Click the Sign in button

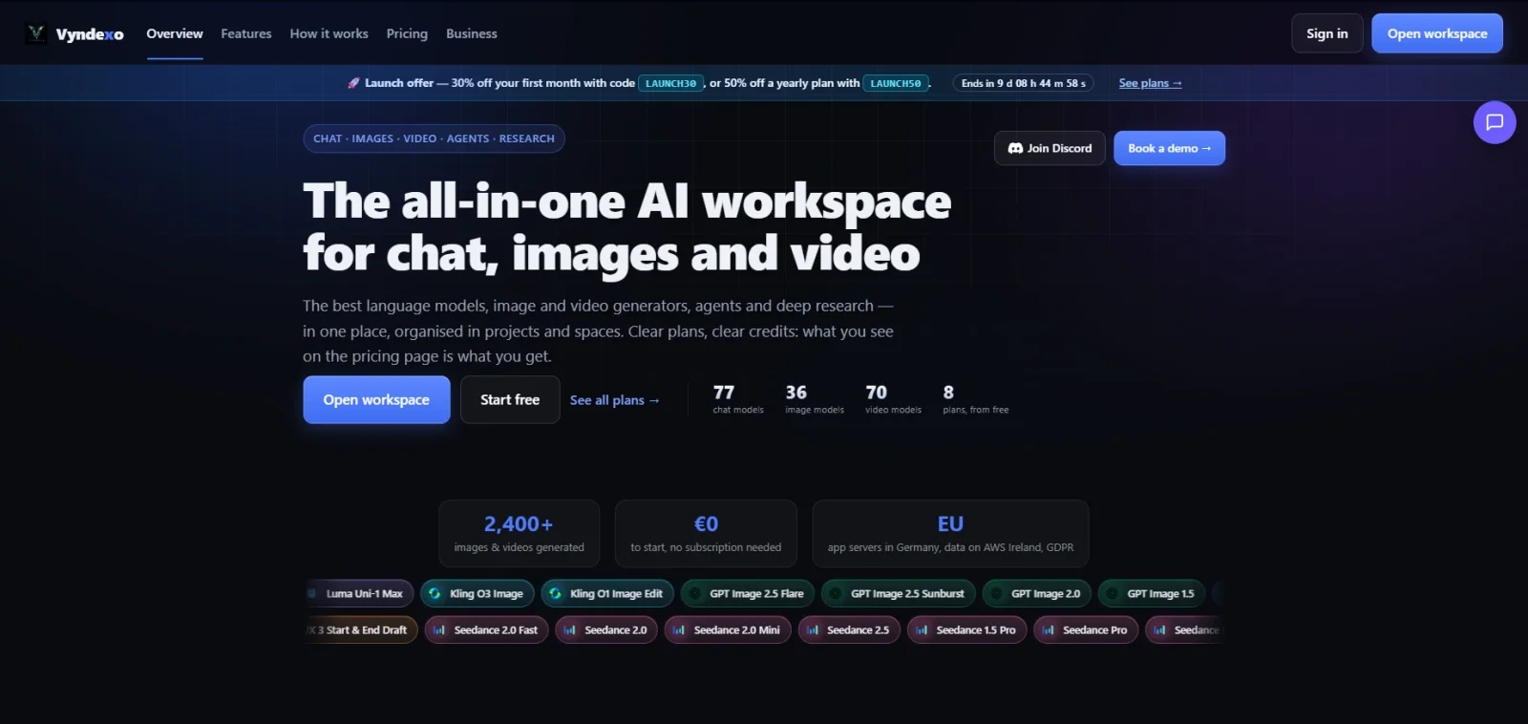(x=1327, y=33)
